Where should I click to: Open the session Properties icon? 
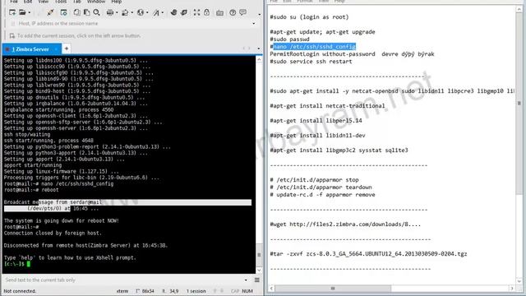tap(63, 12)
